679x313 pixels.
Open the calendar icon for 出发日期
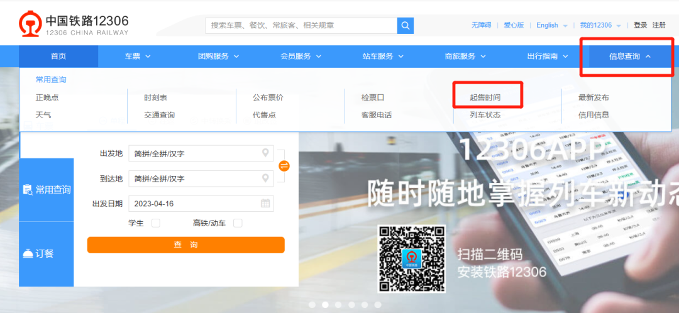point(265,203)
